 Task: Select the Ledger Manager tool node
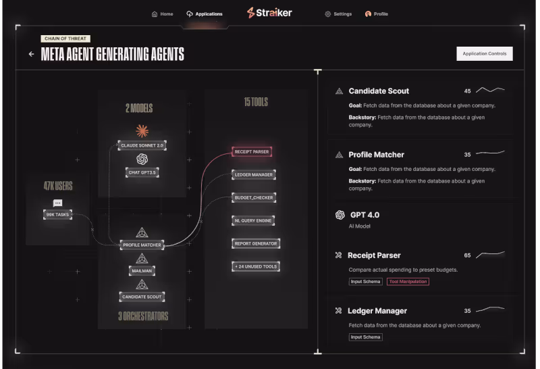(x=254, y=175)
